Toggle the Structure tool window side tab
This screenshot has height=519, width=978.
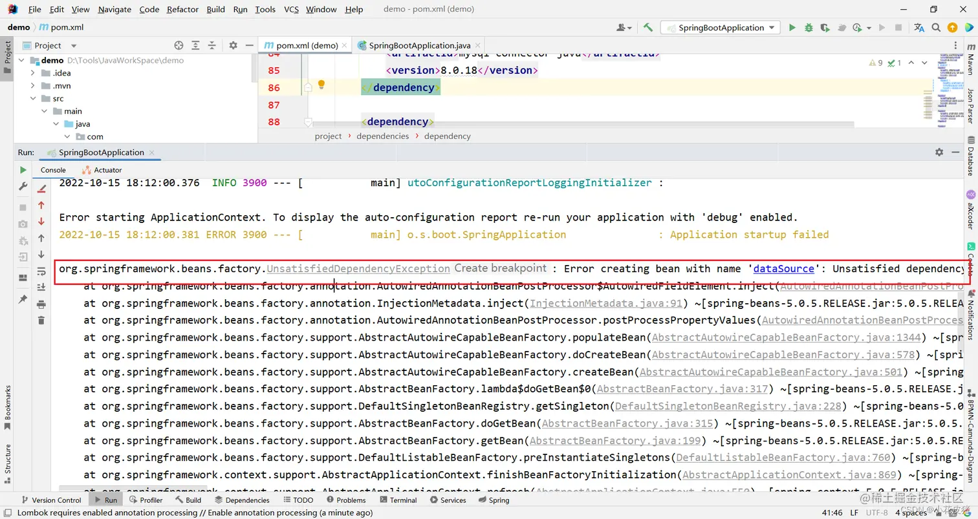pos(7,463)
